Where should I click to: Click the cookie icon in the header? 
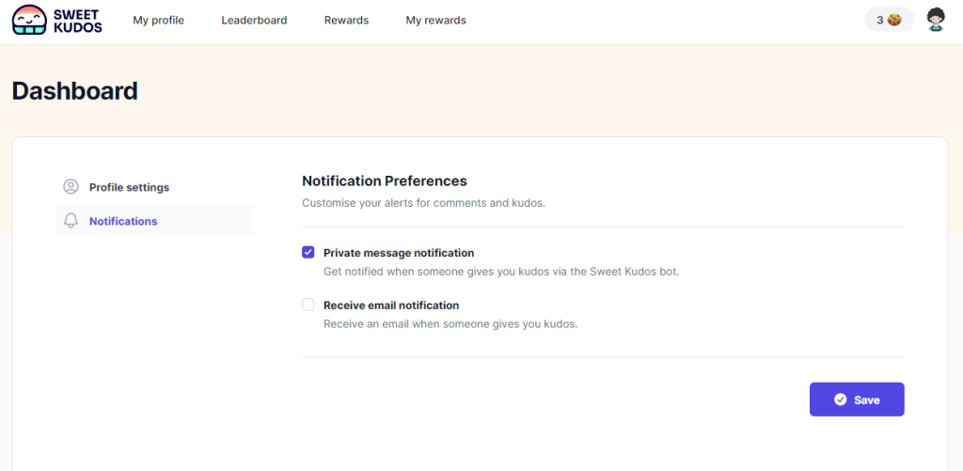click(x=894, y=20)
